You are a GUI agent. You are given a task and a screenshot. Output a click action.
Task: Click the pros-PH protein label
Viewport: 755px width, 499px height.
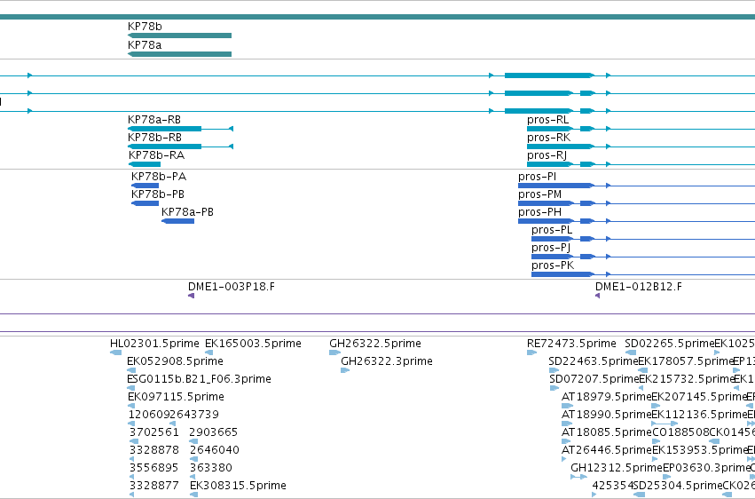tap(539, 212)
